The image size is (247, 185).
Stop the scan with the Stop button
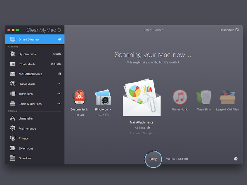point(153,159)
